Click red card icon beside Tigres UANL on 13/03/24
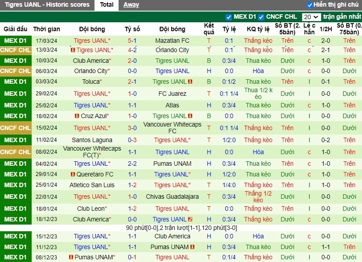Viewport: 362px width, 262px height. pos(73,50)
